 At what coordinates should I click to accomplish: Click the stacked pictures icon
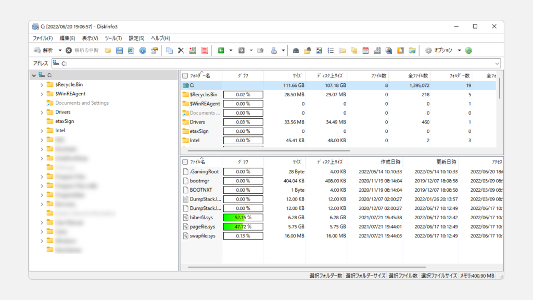coord(389,51)
